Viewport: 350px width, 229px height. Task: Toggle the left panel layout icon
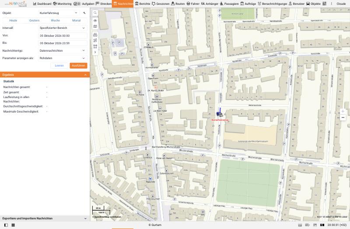point(6,225)
